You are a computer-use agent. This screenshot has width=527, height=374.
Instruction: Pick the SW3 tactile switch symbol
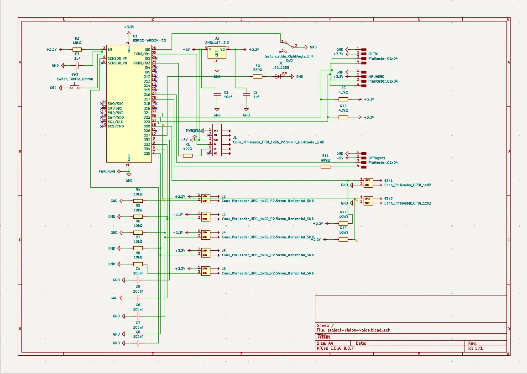[75, 88]
